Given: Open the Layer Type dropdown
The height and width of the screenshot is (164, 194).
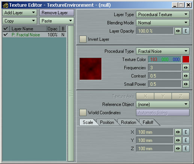Looking at the screenshot, I should click(x=163, y=15).
